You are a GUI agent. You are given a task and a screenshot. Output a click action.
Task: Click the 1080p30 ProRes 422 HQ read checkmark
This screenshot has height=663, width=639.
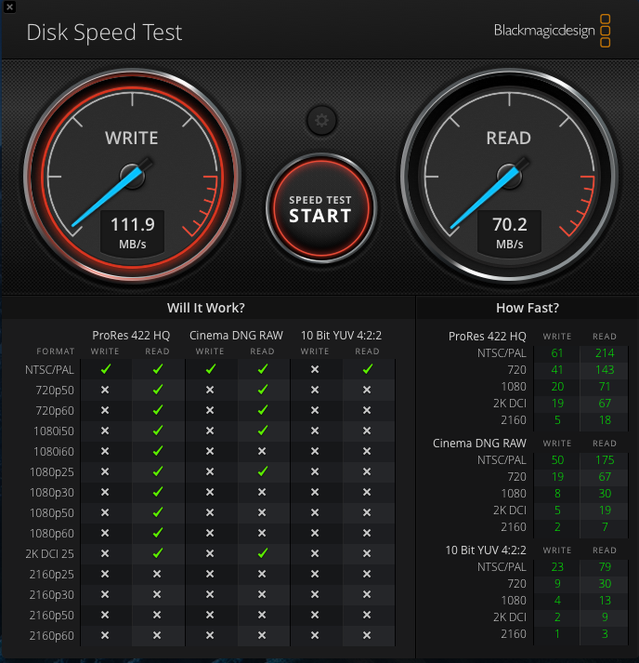(158, 492)
